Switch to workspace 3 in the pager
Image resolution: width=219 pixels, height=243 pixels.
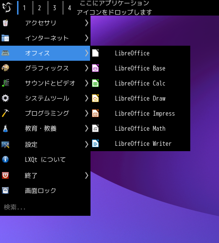[x=54, y=8]
